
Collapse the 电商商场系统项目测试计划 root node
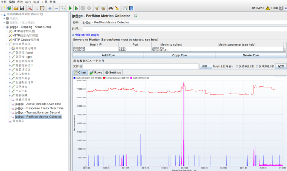[1, 14]
